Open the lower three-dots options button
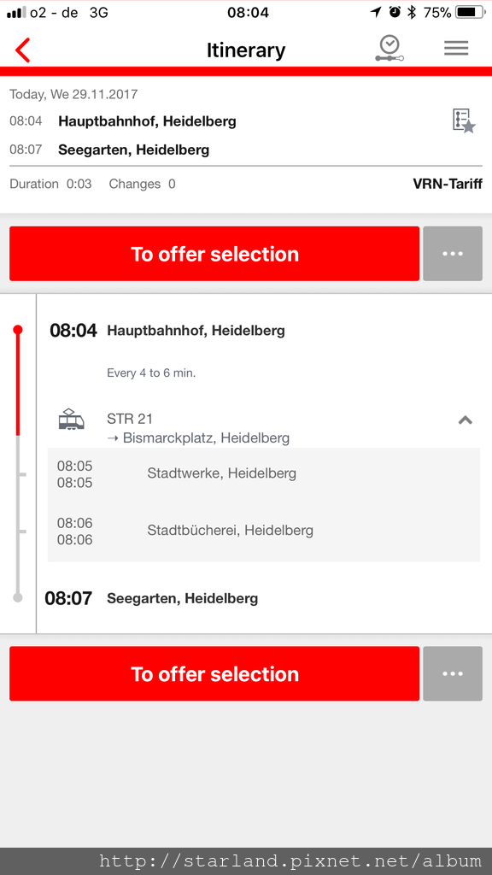 point(453,673)
